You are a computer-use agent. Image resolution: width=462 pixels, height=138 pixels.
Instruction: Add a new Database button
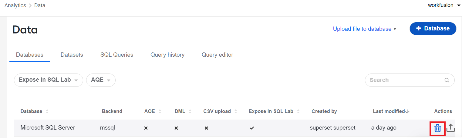click(433, 29)
